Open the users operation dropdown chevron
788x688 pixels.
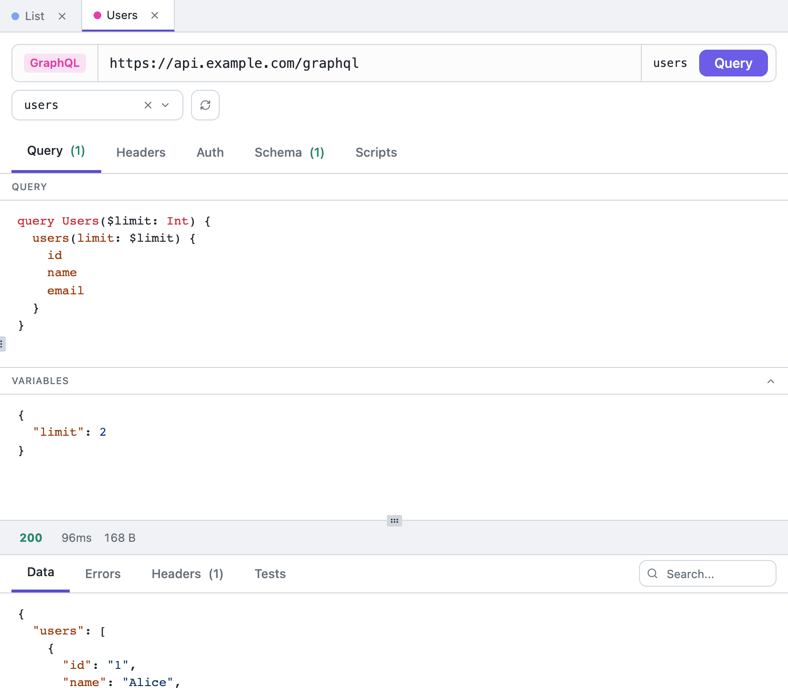point(165,105)
